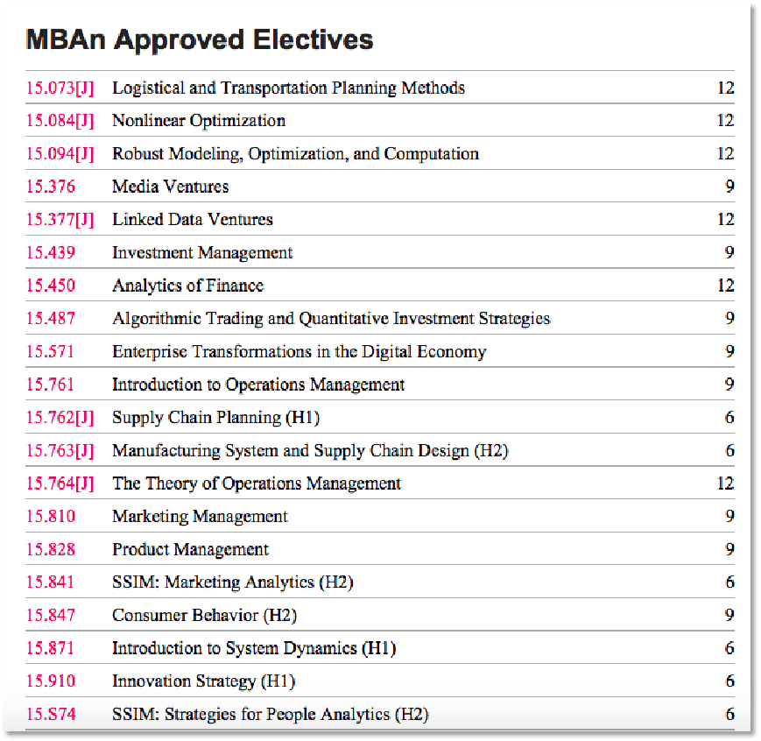Open the 15.810 Marketing Management link
The image size is (761, 741).
click(51, 516)
